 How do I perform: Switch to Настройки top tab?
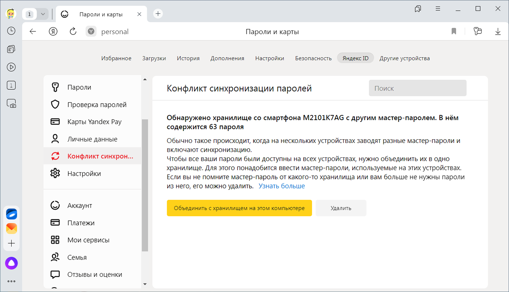(269, 58)
